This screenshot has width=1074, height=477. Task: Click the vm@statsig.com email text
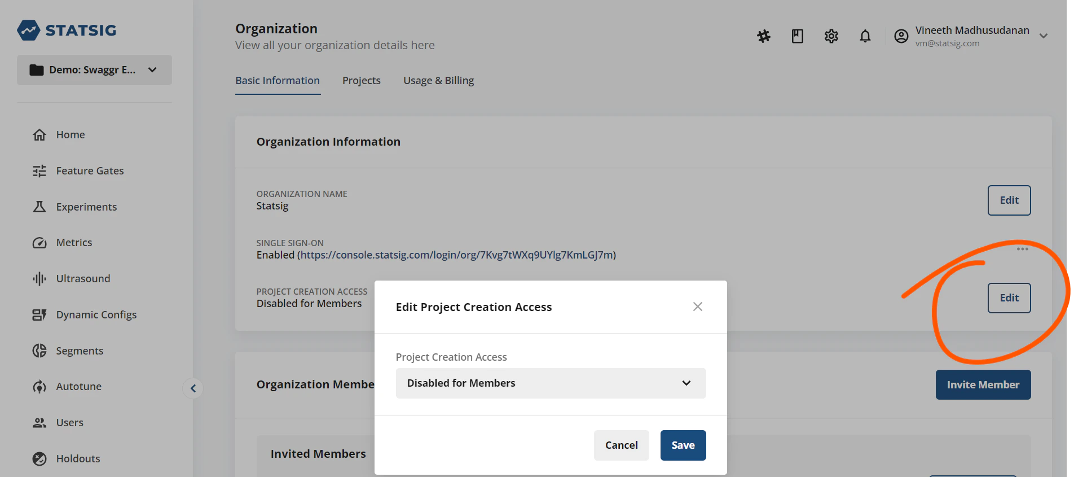pos(947,43)
